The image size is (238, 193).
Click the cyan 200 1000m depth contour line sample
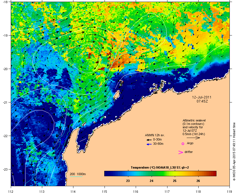coord(76,177)
